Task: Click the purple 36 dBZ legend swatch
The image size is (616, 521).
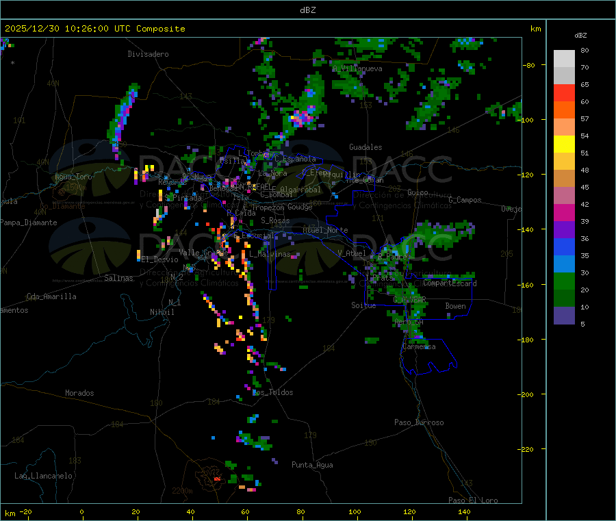Action: (564, 230)
